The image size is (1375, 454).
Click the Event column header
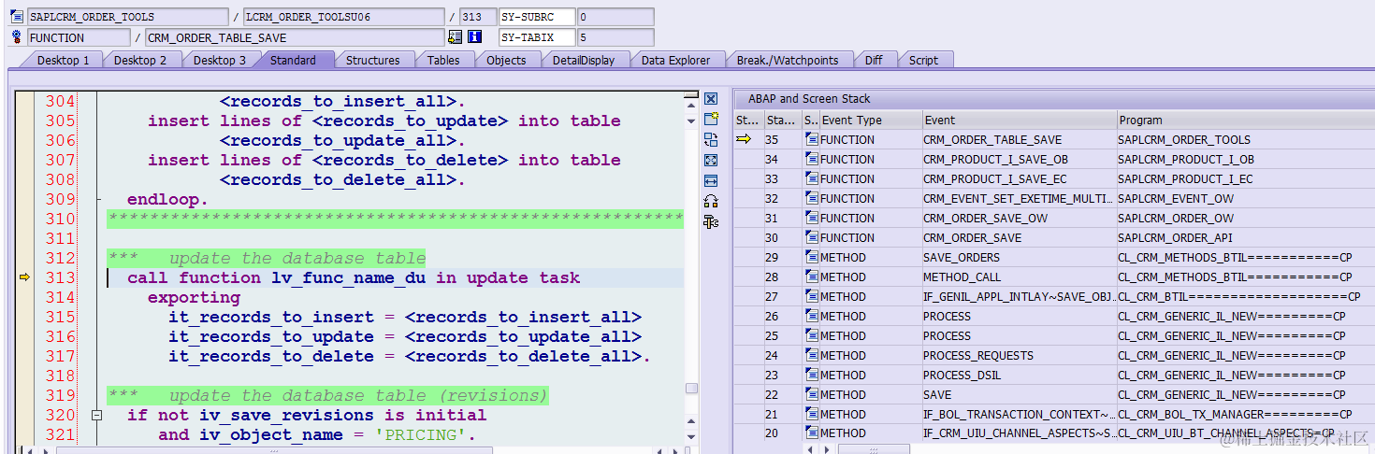click(x=1020, y=120)
